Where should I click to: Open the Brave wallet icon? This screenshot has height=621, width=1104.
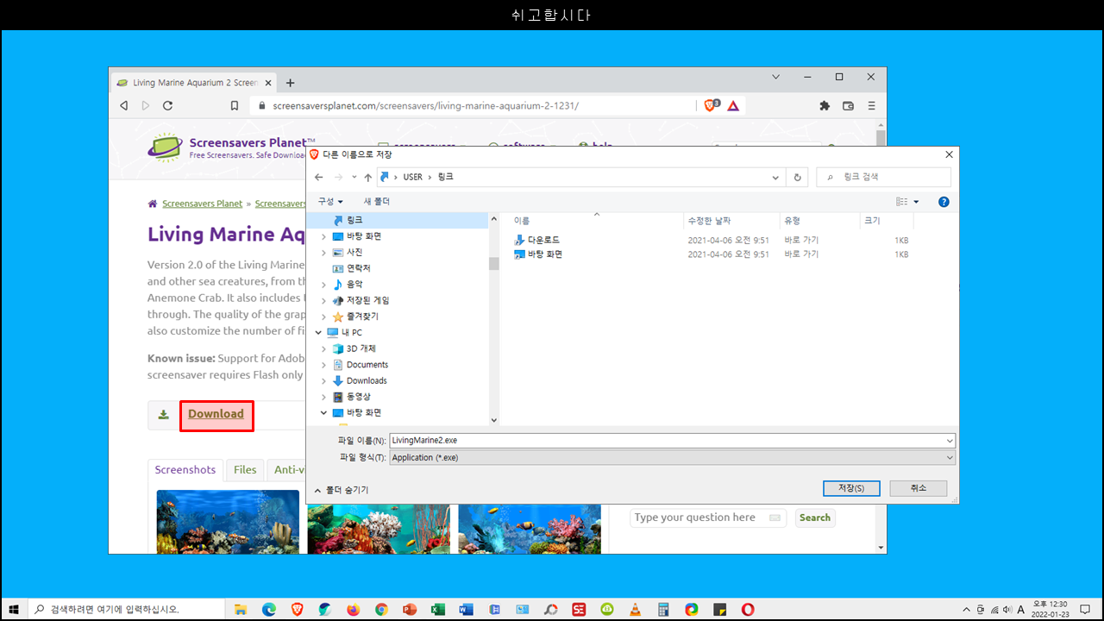pos(848,105)
